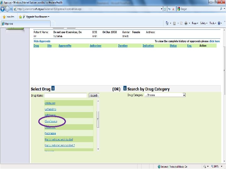
Task: Sort approvals by Duration column
Action: [123, 46]
